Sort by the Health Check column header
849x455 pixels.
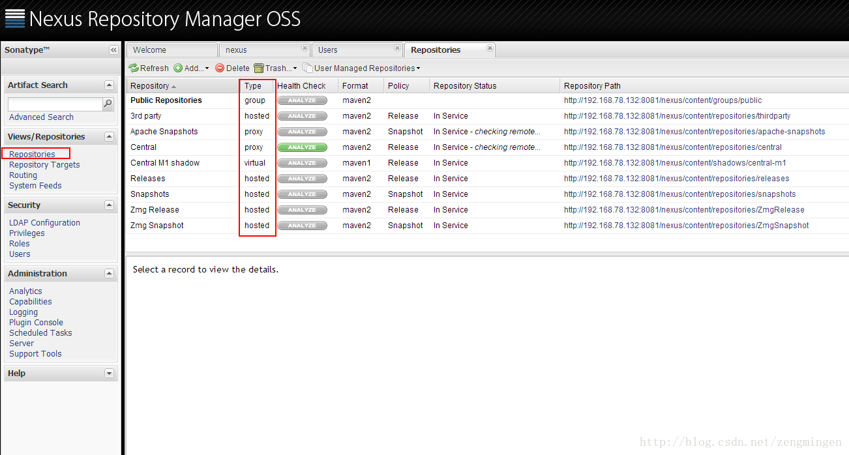pos(306,86)
